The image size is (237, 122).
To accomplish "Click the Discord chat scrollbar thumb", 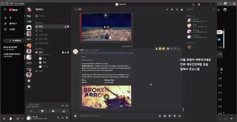I will [x=183, y=109].
